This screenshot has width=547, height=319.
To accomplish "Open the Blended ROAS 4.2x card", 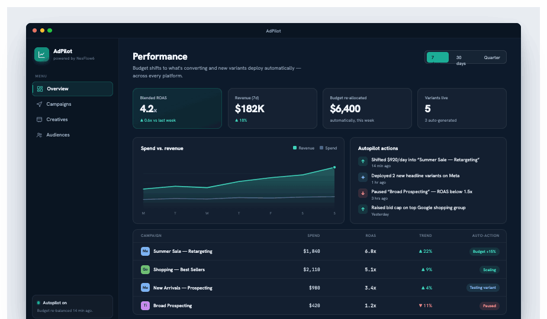I will [177, 108].
